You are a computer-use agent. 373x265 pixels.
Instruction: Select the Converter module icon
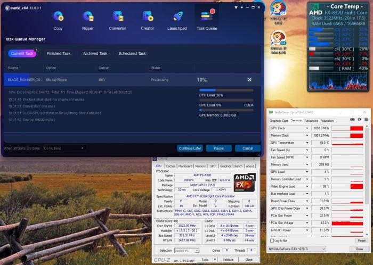click(x=117, y=17)
